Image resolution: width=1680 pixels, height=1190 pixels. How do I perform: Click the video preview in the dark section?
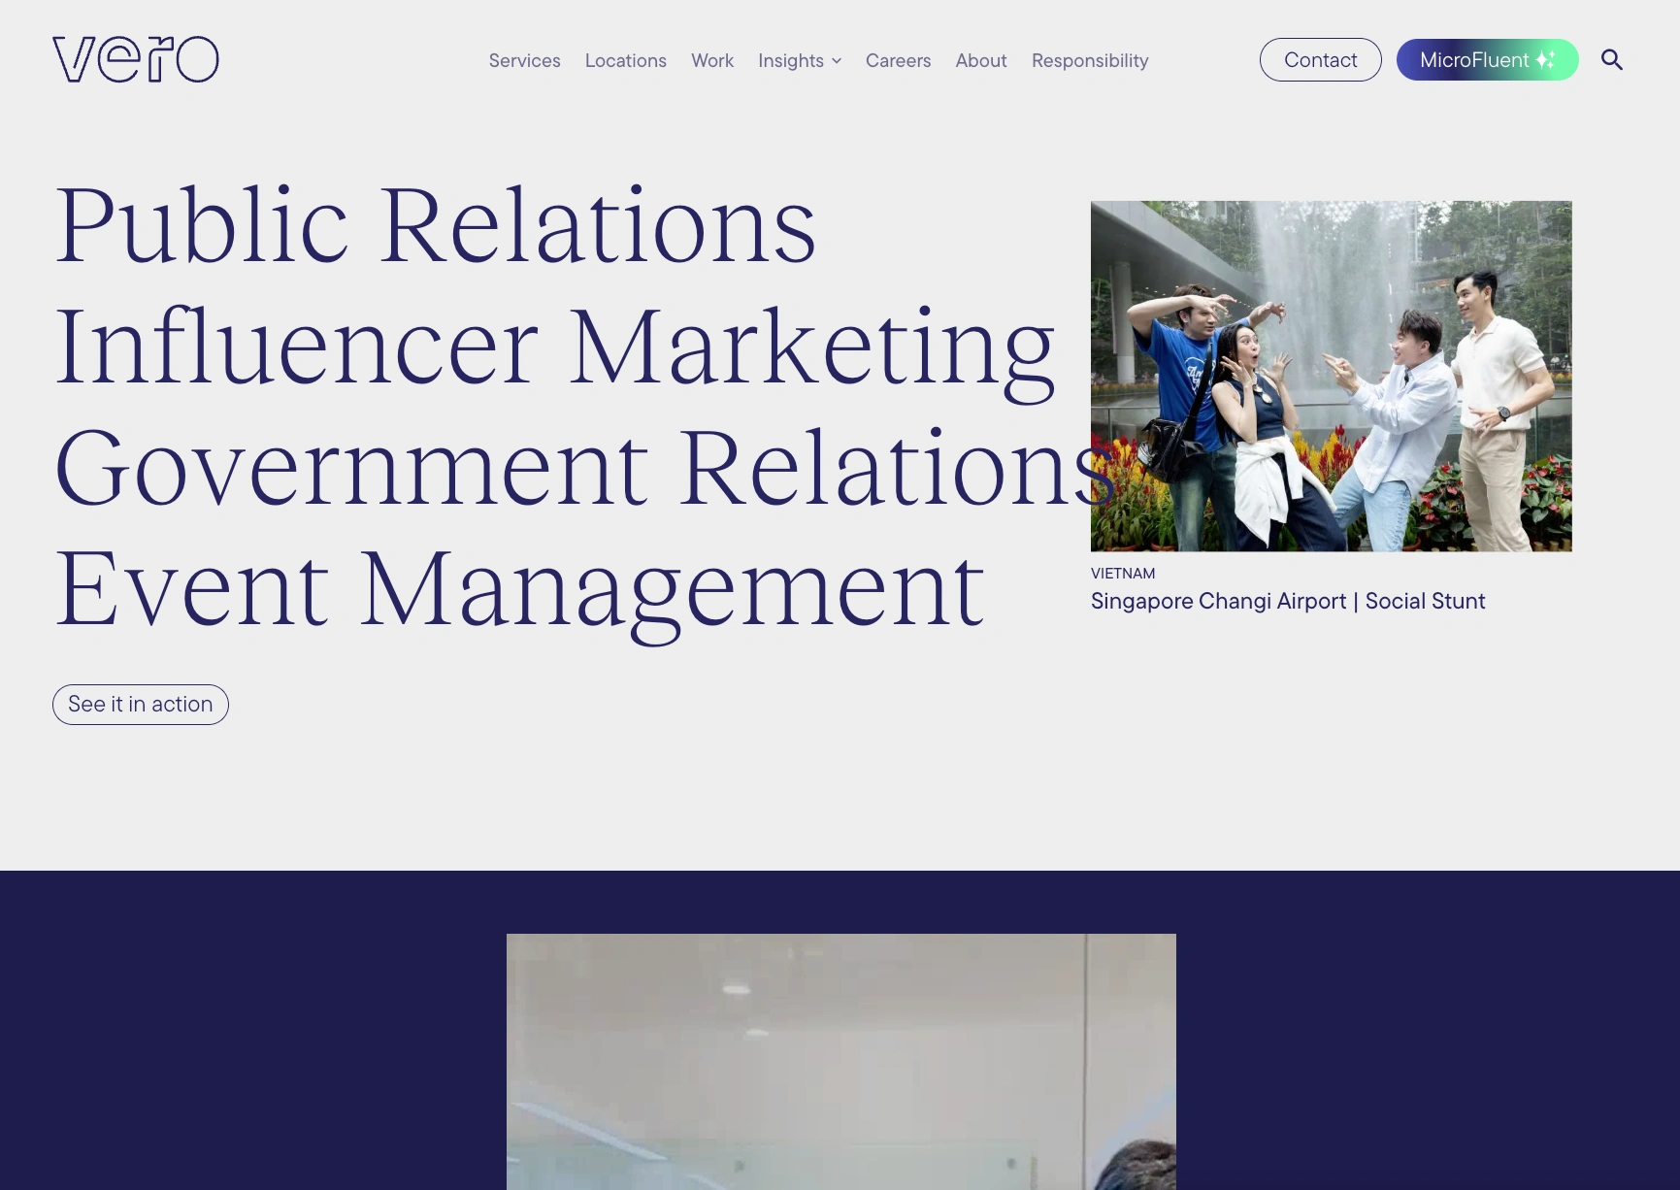[x=841, y=1062]
